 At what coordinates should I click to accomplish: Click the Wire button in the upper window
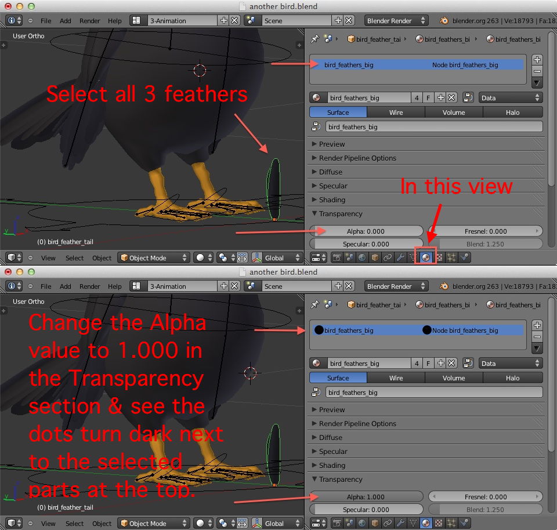pos(396,112)
